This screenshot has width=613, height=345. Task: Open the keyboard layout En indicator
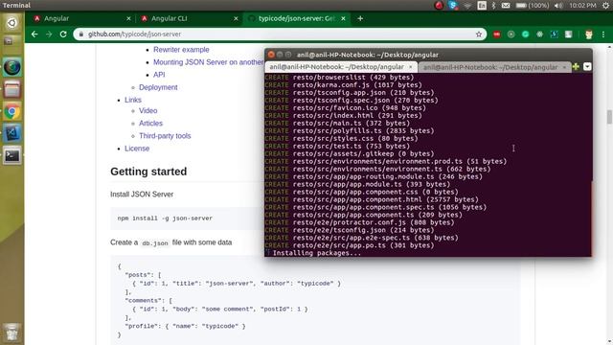point(482,6)
